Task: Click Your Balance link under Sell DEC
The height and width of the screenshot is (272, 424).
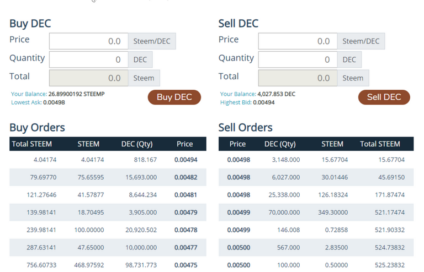Action: [238, 94]
